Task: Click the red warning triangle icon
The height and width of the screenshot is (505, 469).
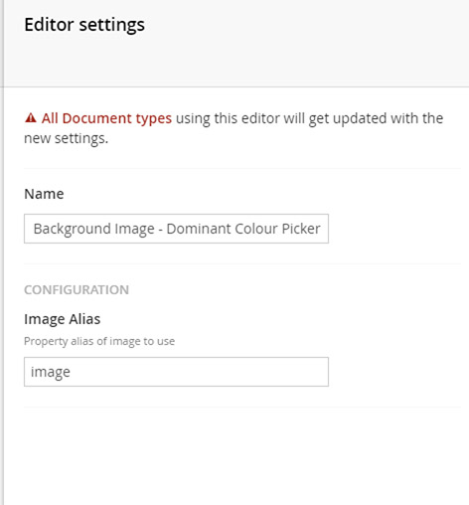Action: tap(31, 117)
